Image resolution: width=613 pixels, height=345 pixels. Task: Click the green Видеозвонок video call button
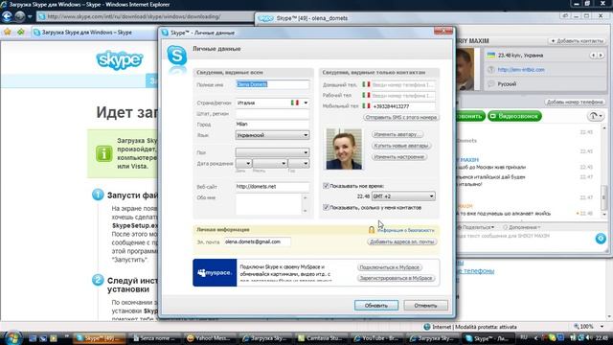514,116
